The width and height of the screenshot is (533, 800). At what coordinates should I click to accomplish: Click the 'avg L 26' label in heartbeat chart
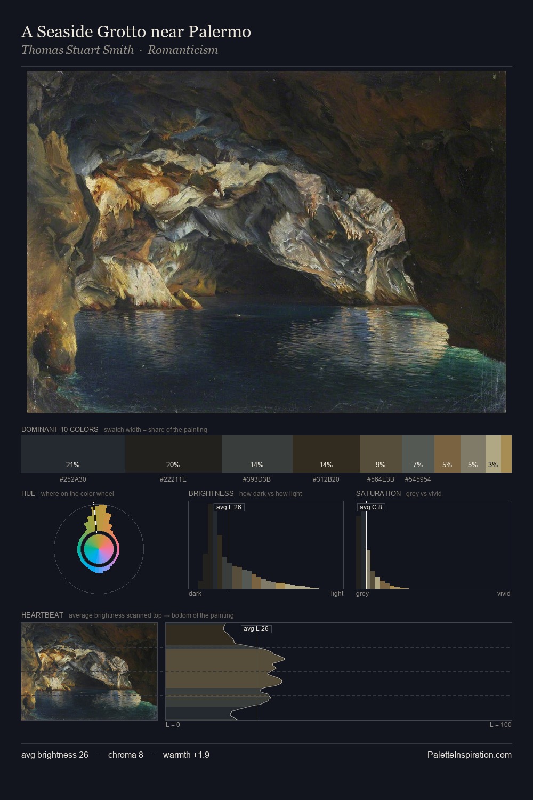pos(256,629)
